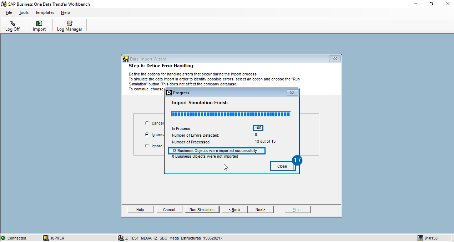The width and height of the screenshot is (454, 242).
Task: Open the Log Manager toolbar icon
Action: click(x=70, y=23)
